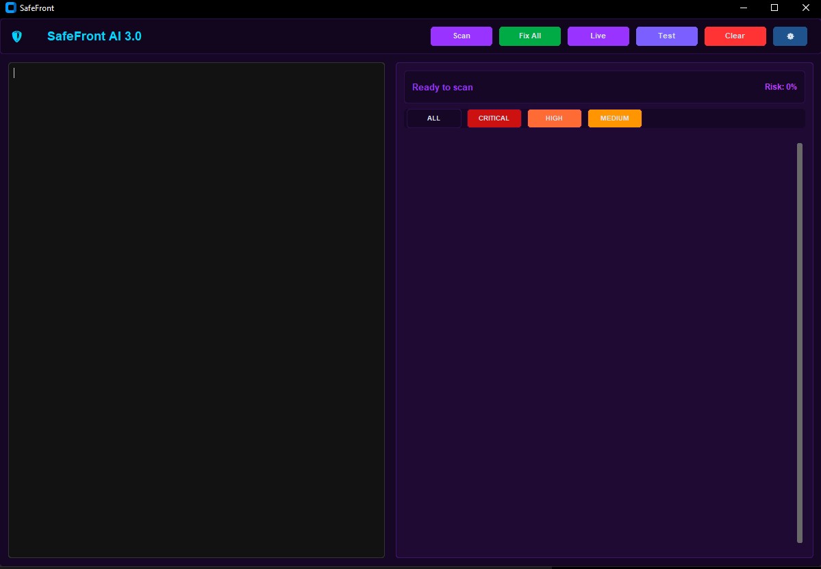Run the Test action
The width and height of the screenshot is (821, 569).
pos(666,36)
